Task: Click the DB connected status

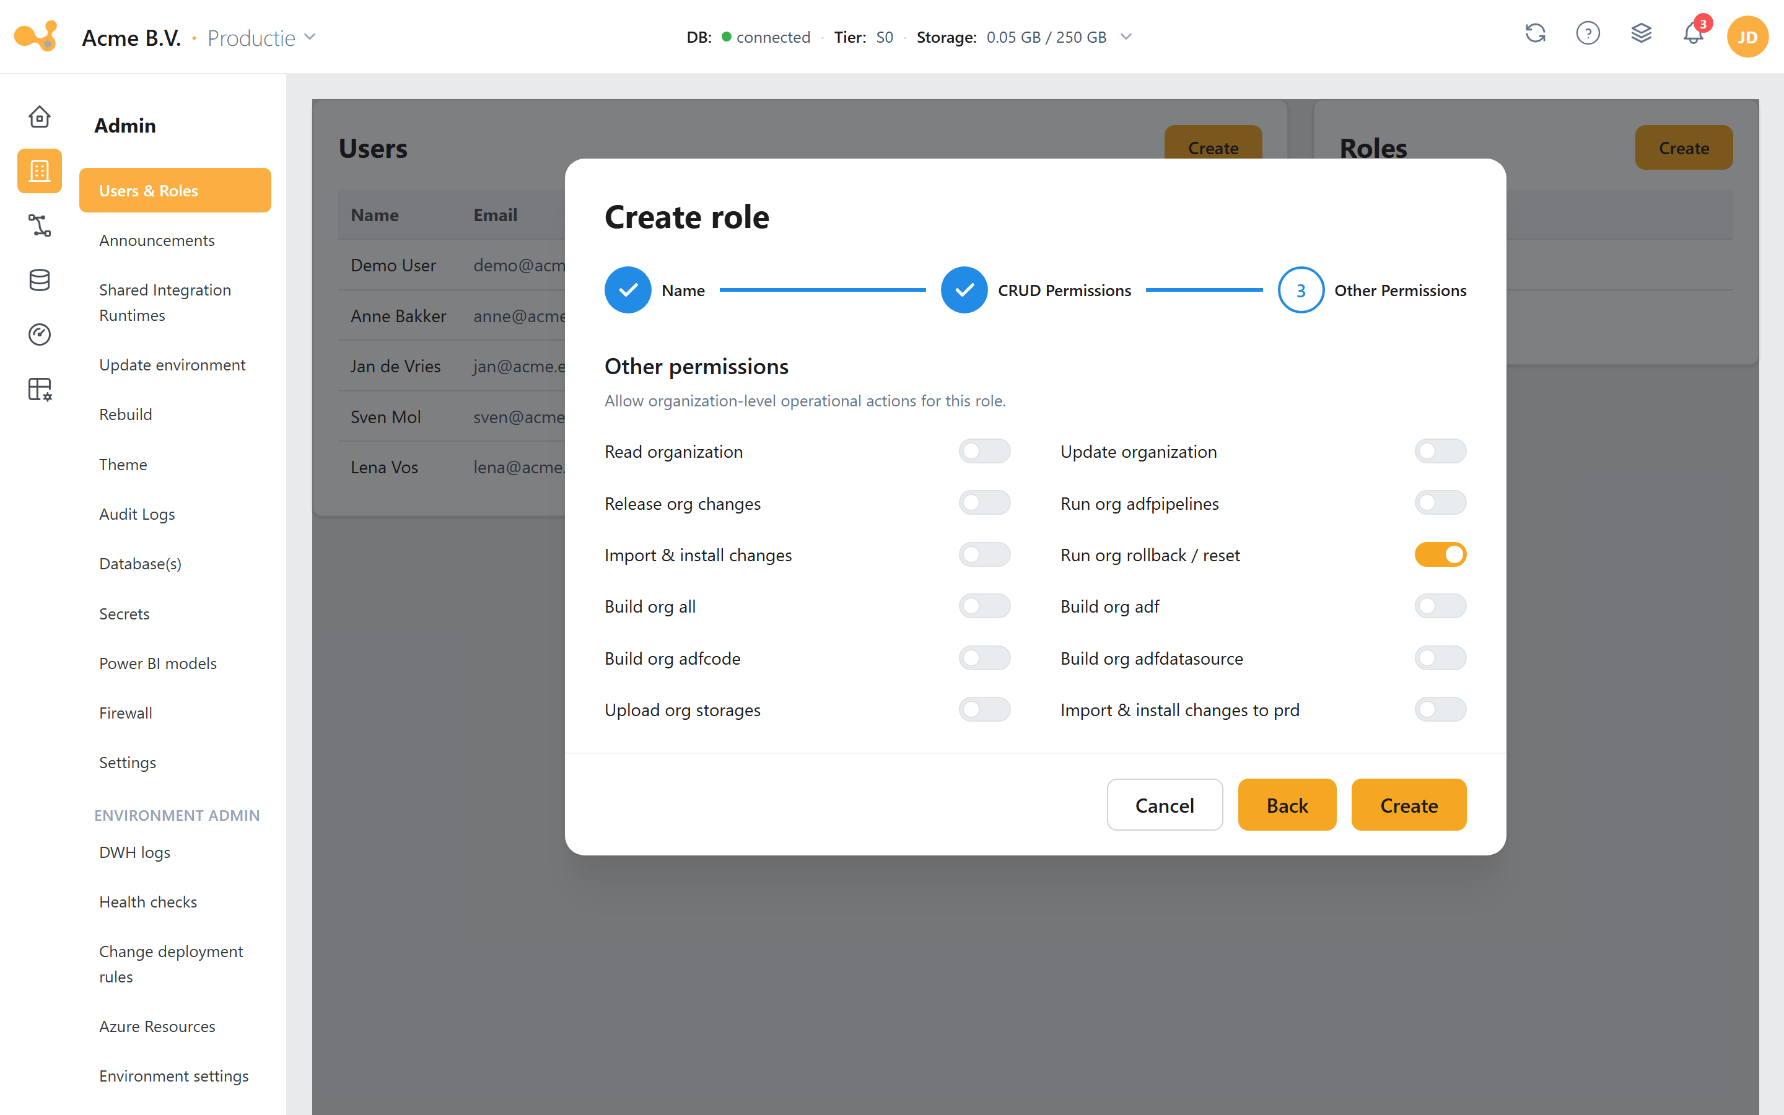Action: pyautogui.click(x=748, y=37)
